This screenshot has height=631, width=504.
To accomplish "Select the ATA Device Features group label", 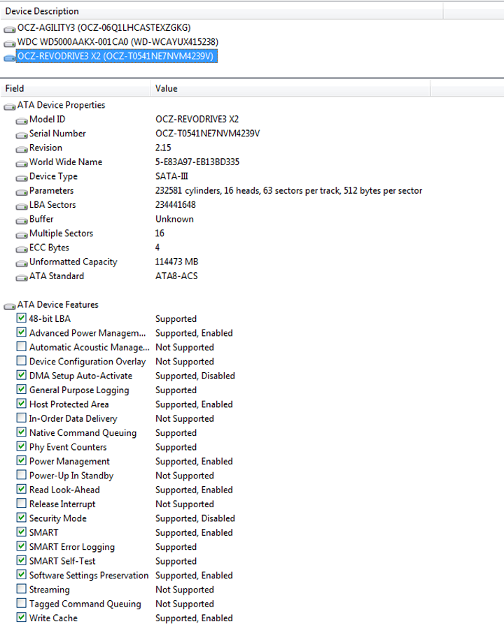I will point(57,304).
